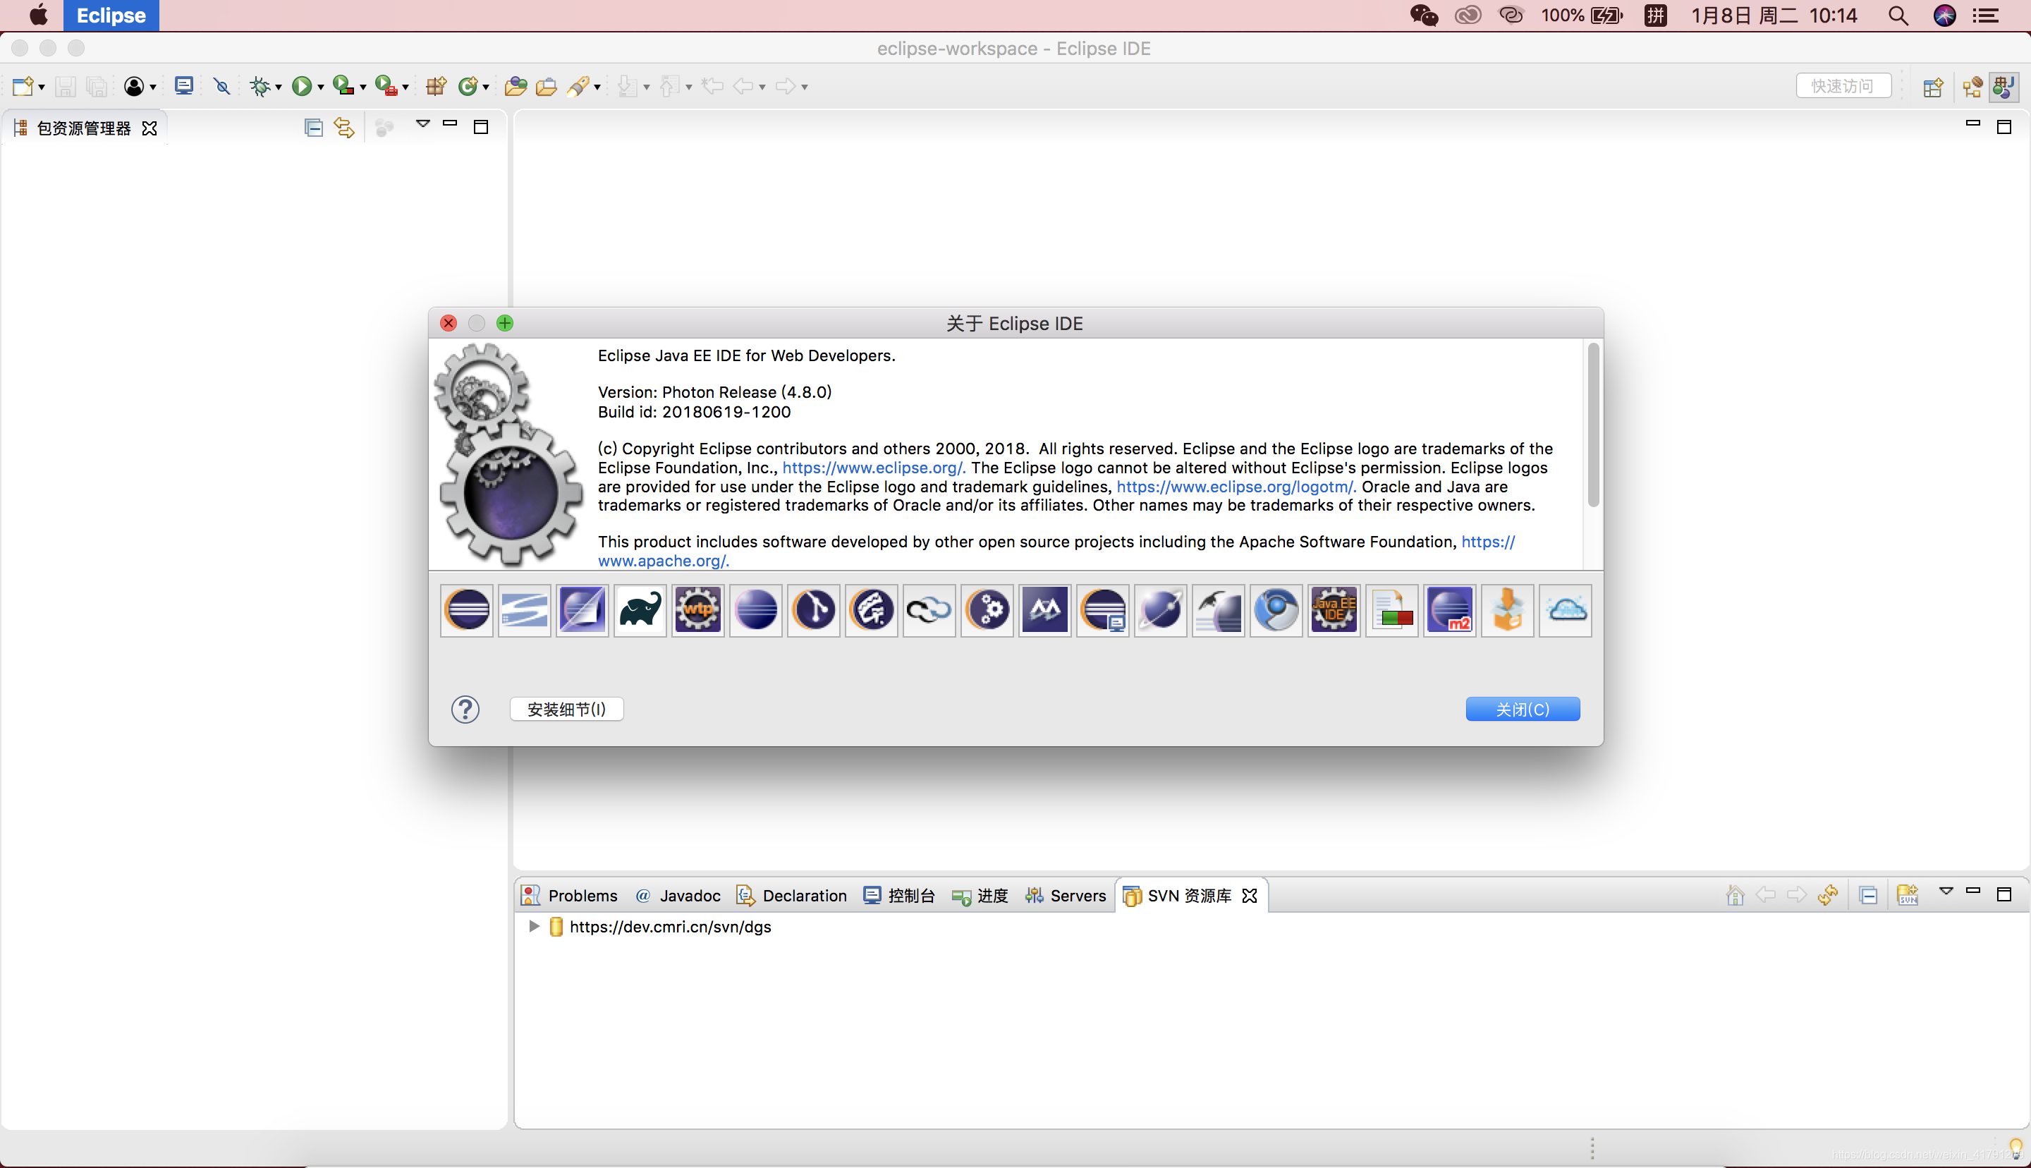Screen dimensions: 2031x1168
Task: Open the Debug dropdown arrow
Action: (279, 87)
